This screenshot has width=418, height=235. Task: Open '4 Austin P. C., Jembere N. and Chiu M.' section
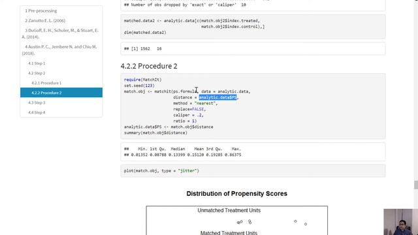59,50
